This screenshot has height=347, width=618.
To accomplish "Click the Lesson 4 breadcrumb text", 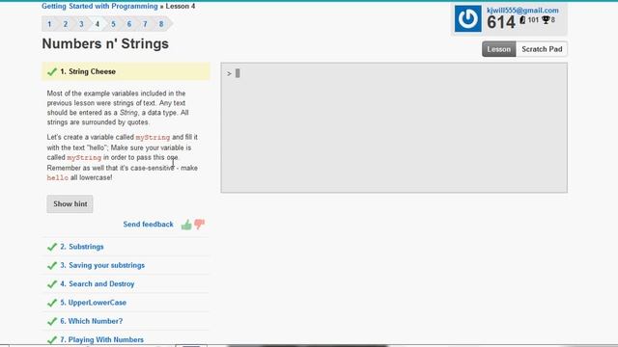I will (x=181, y=7).
